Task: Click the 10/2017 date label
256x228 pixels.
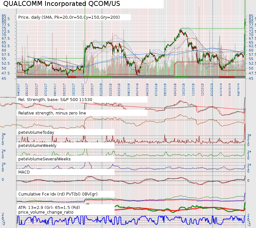Action: coord(73,90)
